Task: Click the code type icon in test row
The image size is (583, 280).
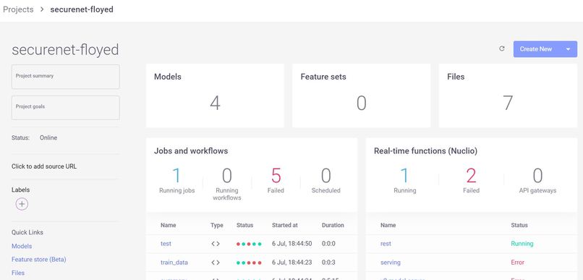Action: click(216, 244)
